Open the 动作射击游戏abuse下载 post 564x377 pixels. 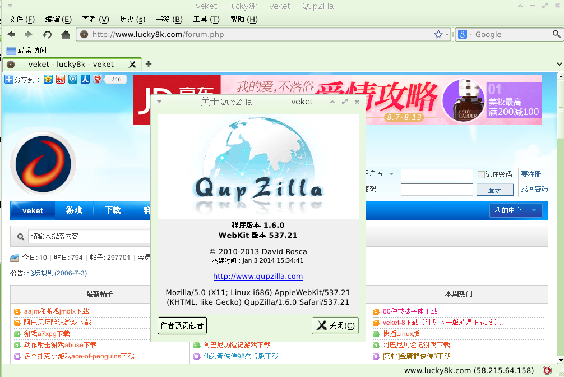[x=61, y=345]
